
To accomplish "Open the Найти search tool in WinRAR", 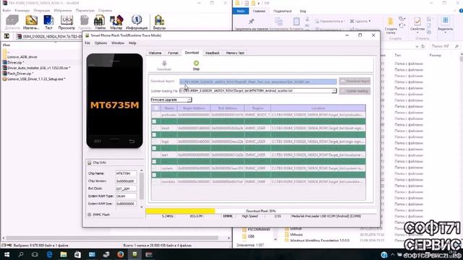I will [x=100, y=21].
